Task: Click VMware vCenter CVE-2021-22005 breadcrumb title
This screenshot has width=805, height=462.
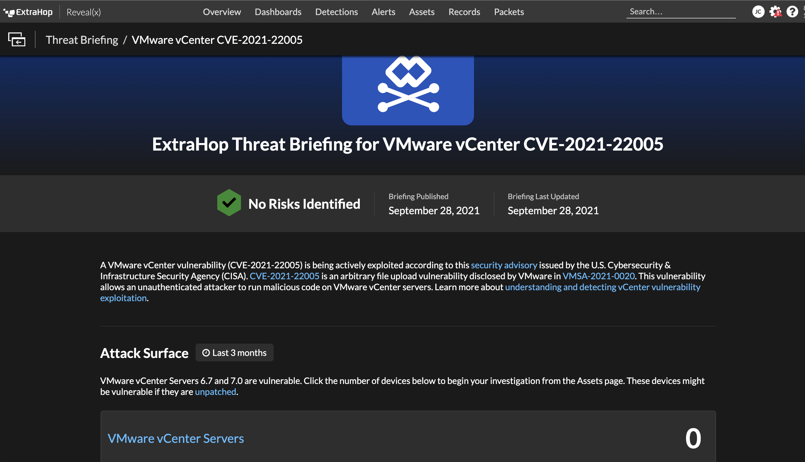Action: (217, 40)
